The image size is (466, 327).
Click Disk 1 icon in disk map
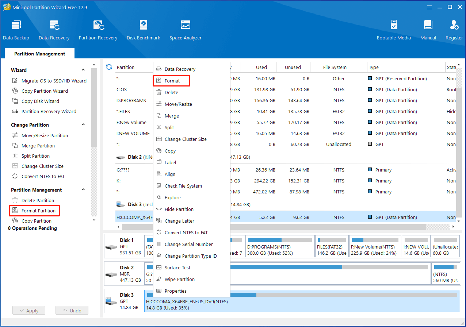pos(111,246)
